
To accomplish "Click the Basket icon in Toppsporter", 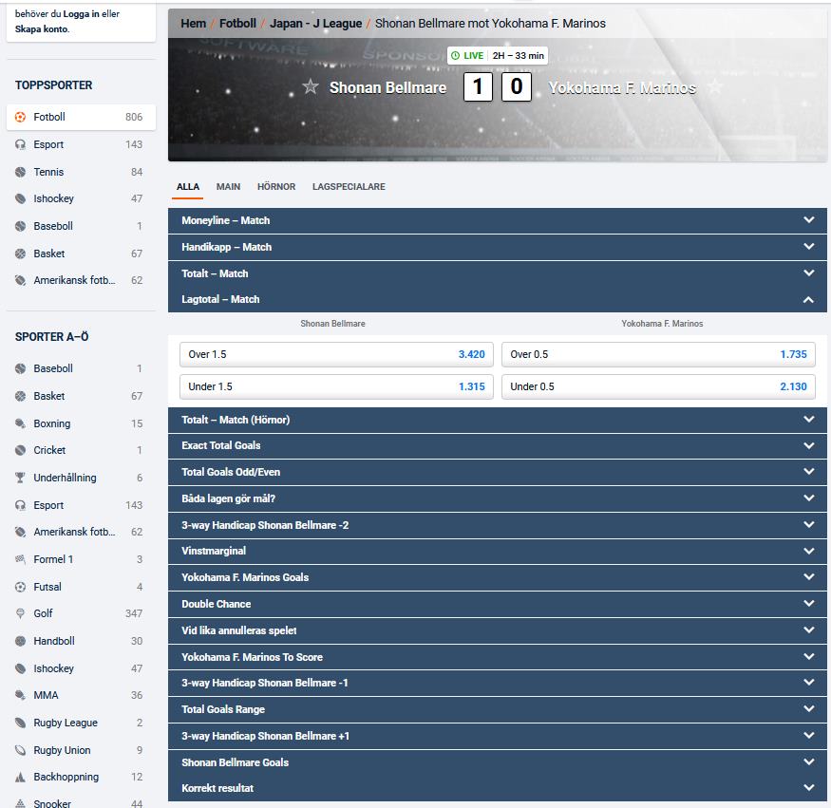I will coord(20,254).
